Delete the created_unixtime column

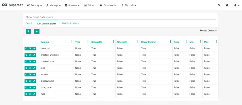pyautogui.click(x=34, y=55)
